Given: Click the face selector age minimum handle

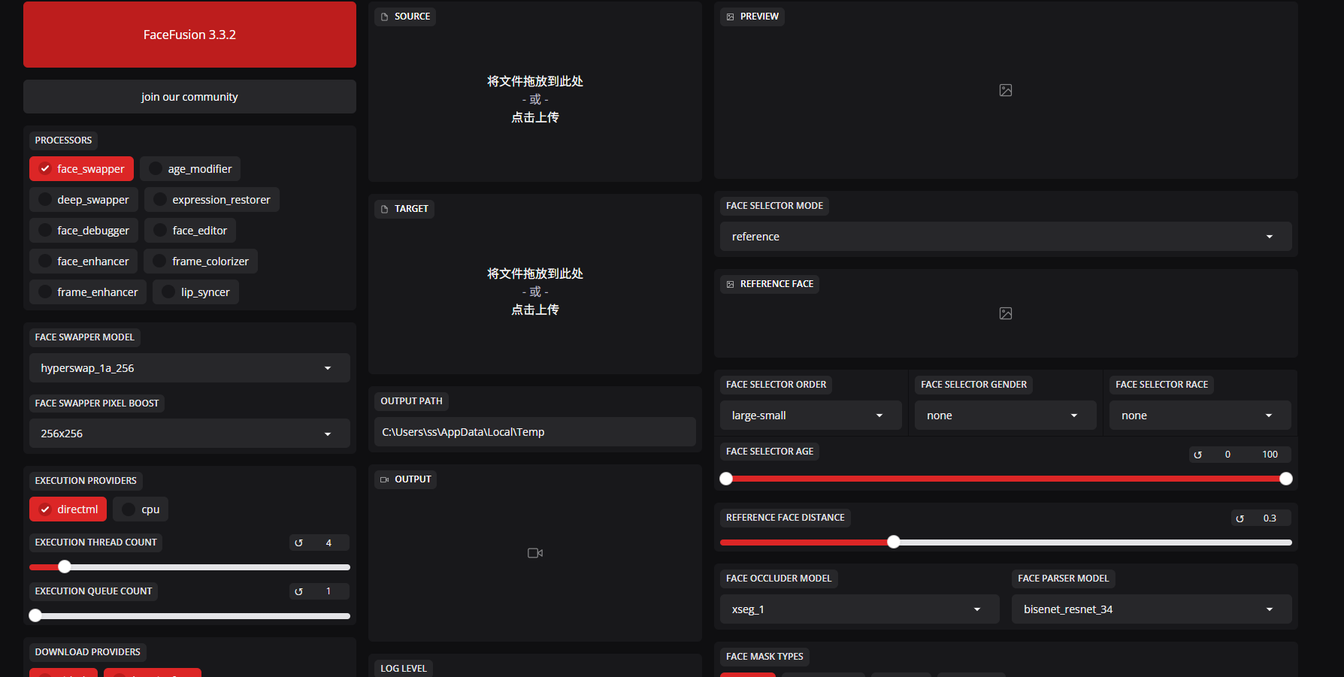Looking at the screenshot, I should click(x=726, y=479).
